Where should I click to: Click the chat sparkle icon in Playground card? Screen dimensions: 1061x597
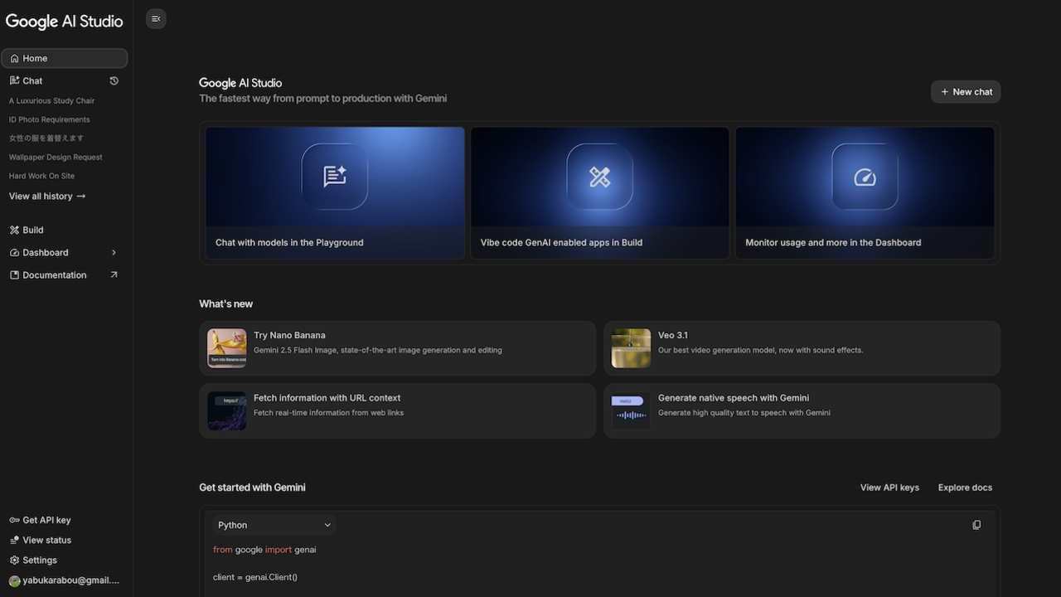(335, 177)
